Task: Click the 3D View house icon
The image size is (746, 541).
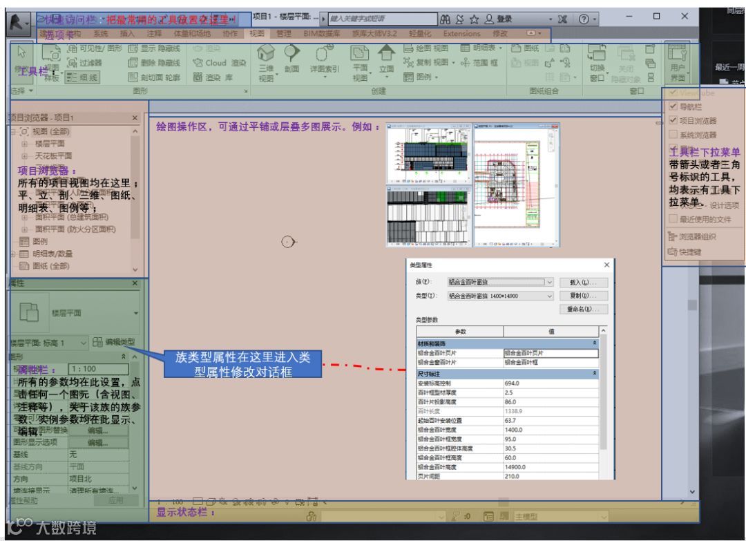Action: (266, 53)
